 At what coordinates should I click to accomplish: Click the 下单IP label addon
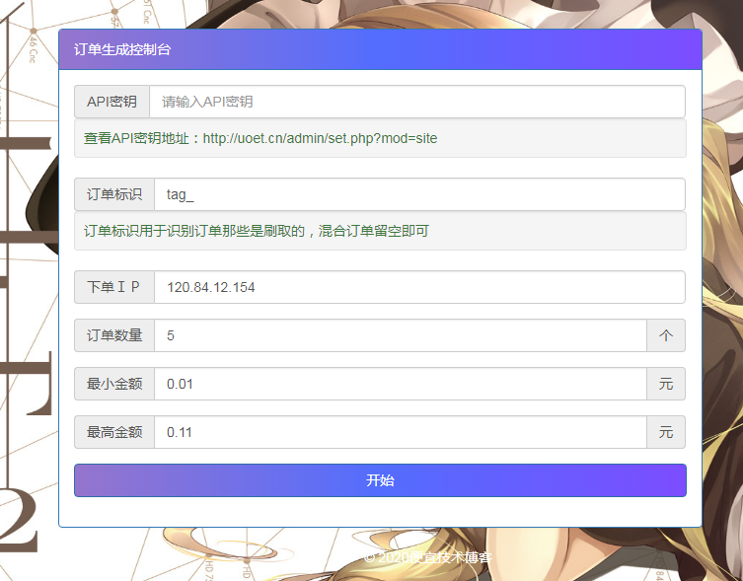pos(114,287)
